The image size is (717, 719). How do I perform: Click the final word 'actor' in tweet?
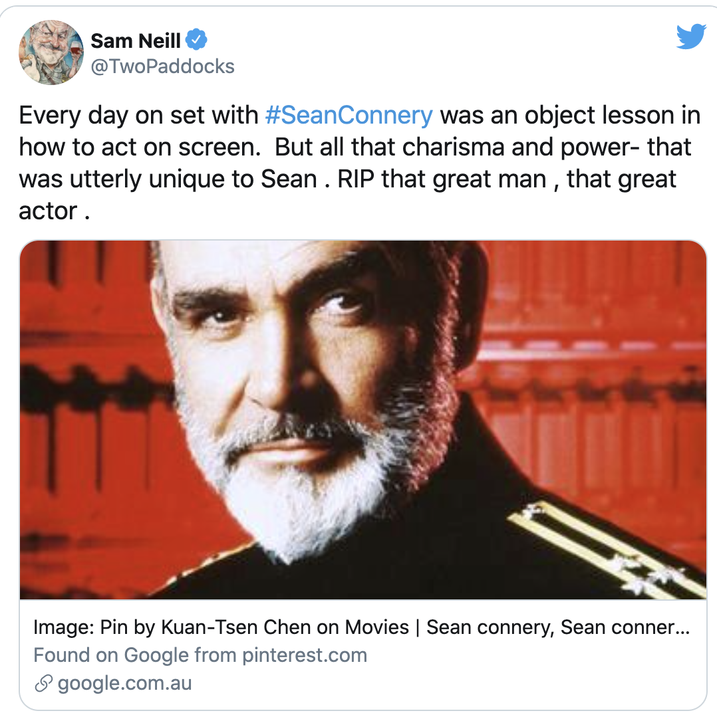click(48, 211)
